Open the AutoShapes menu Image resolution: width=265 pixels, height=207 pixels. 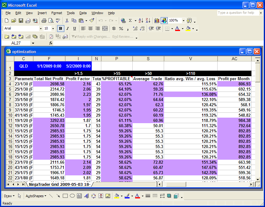(x=36, y=196)
